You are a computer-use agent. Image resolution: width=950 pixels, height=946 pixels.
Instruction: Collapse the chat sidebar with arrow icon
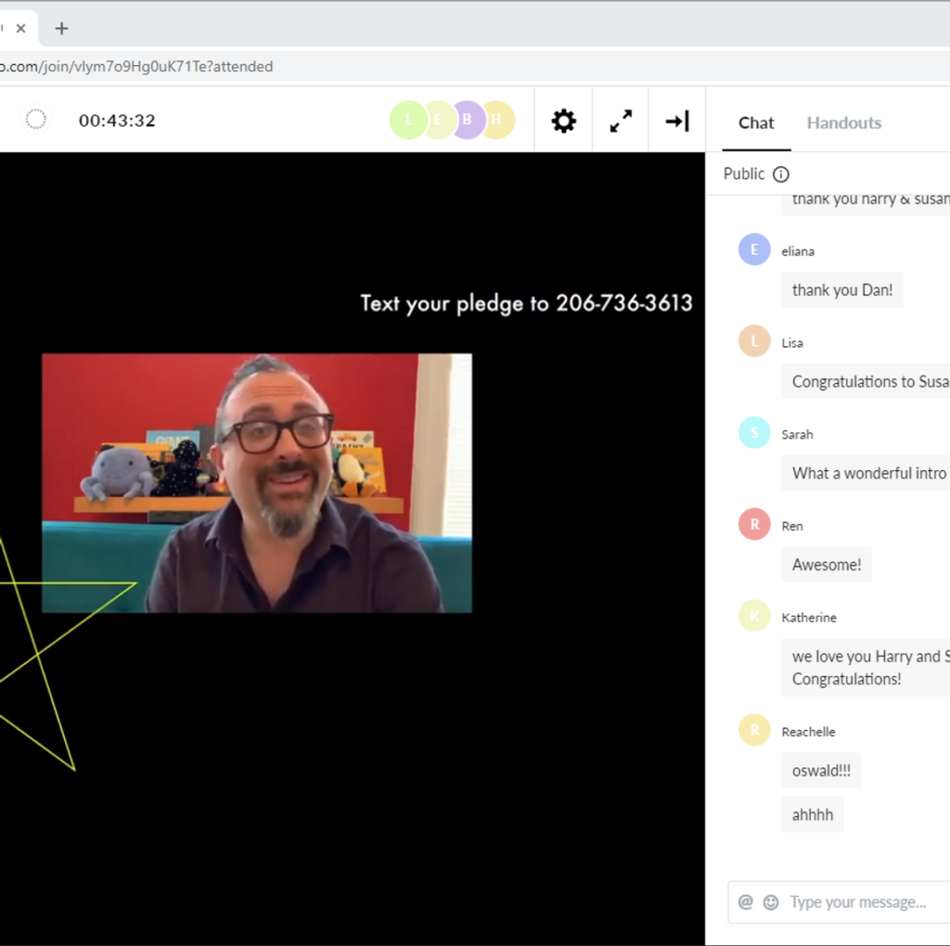point(677,121)
